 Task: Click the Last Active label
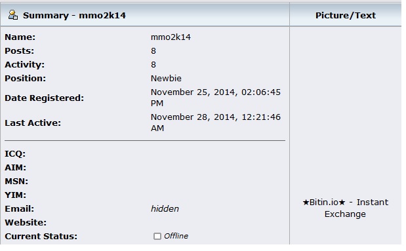[33, 123]
